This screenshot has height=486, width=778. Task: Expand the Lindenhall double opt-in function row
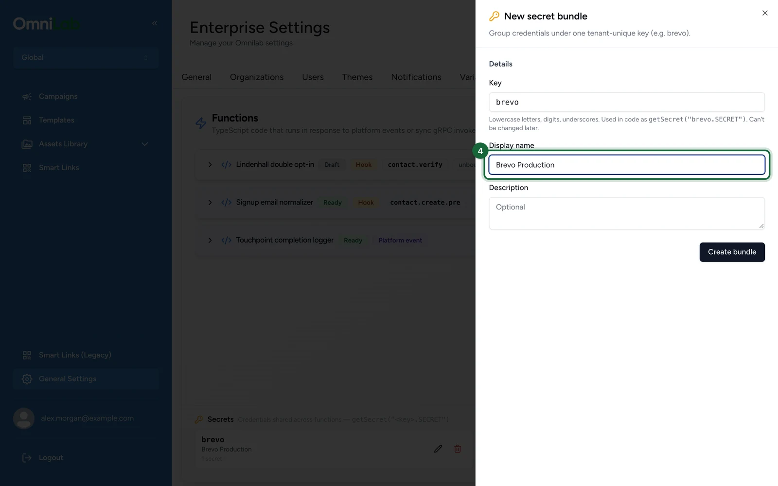(210, 165)
